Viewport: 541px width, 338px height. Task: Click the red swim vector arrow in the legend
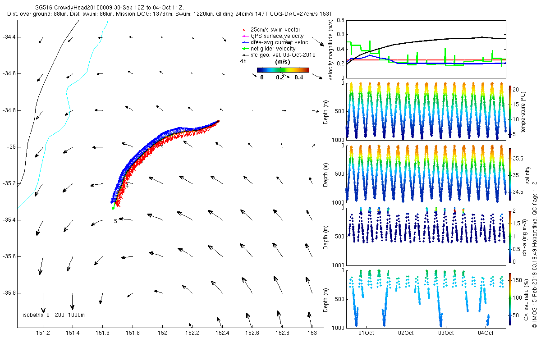tap(245, 30)
